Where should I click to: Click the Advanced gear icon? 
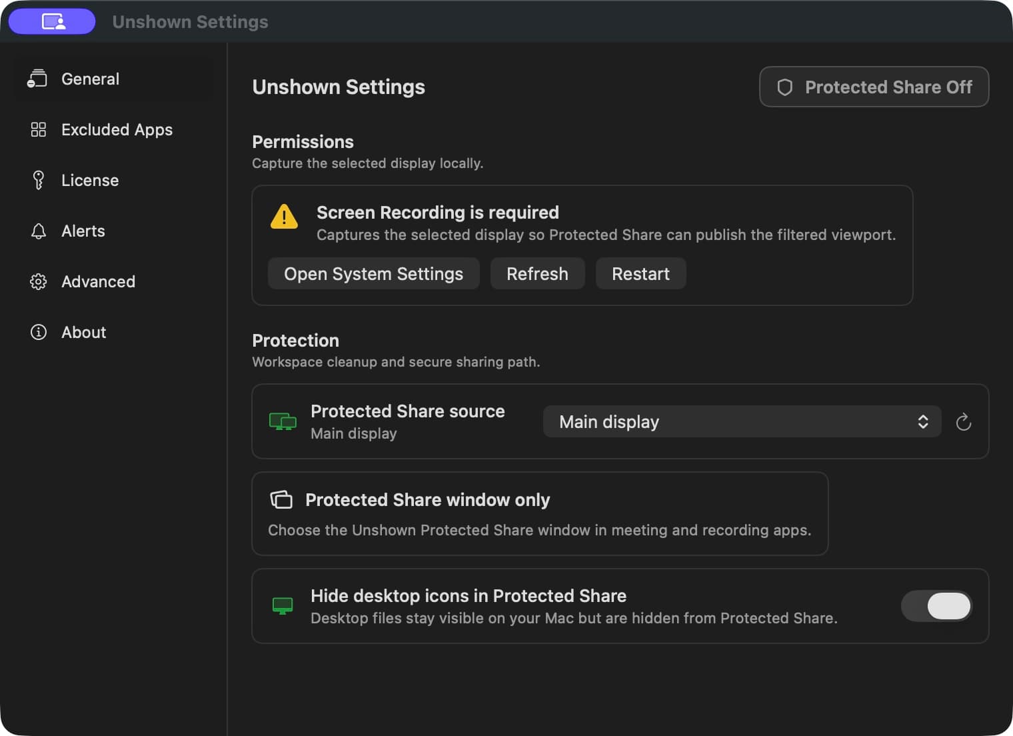point(39,281)
